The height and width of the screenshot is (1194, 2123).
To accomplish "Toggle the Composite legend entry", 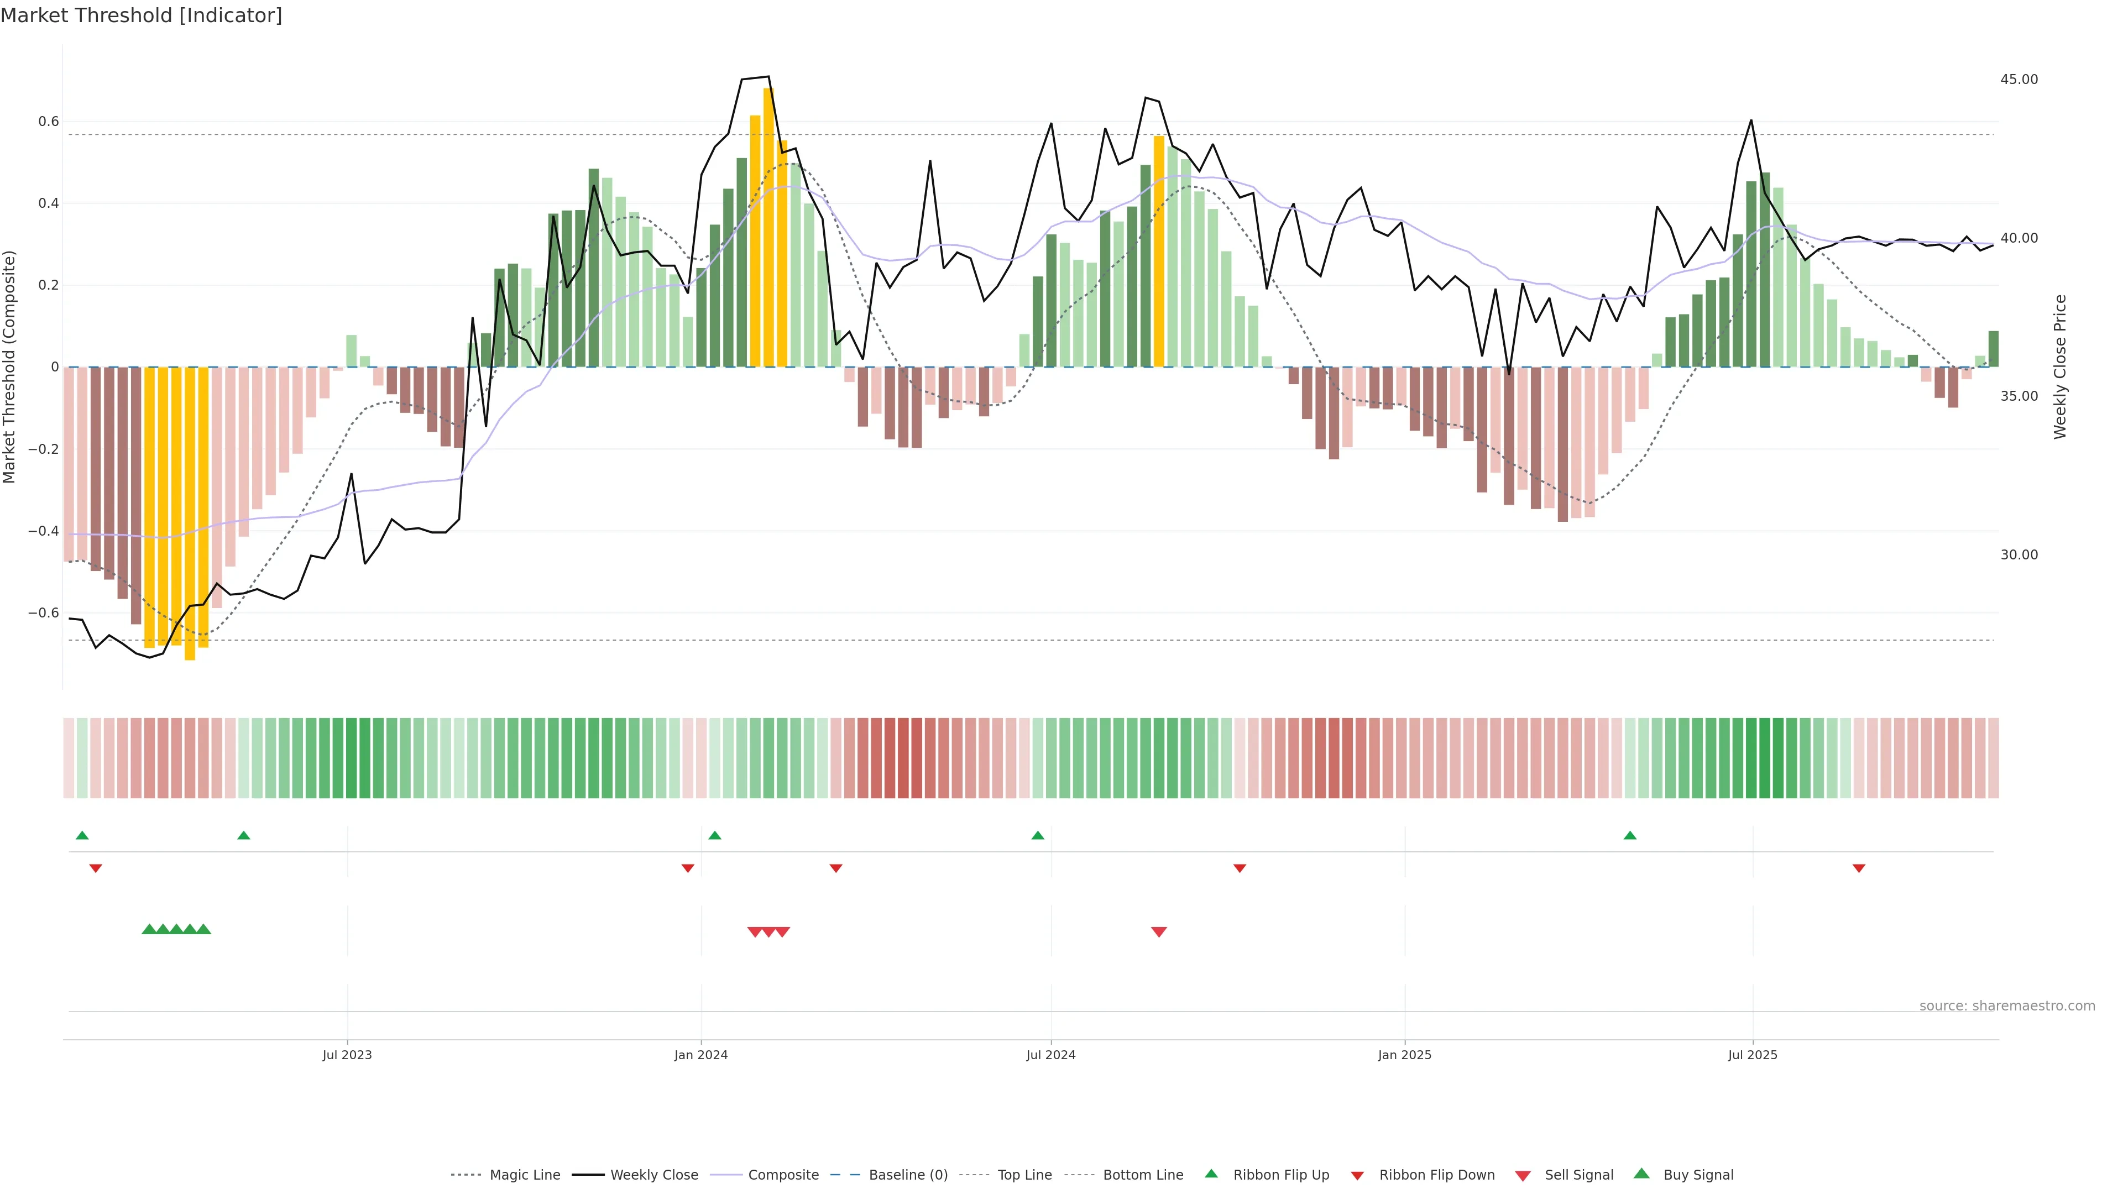I will tap(783, 1175).
